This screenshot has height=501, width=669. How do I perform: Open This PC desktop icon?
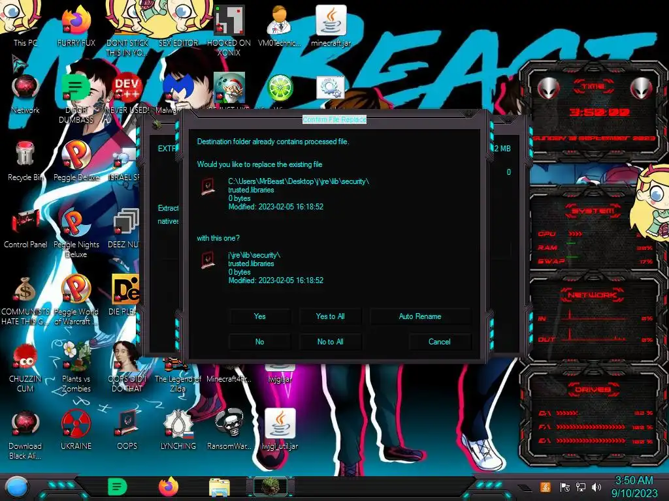click(25, 25)
